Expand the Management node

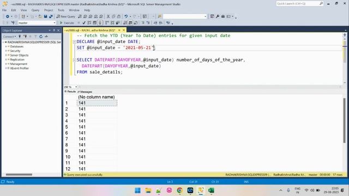coord(6,64)
